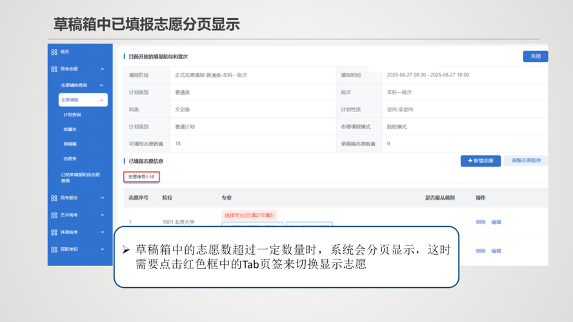Click the blue 关闭 button
Screen dimensions: 573x322
[536, 56]
